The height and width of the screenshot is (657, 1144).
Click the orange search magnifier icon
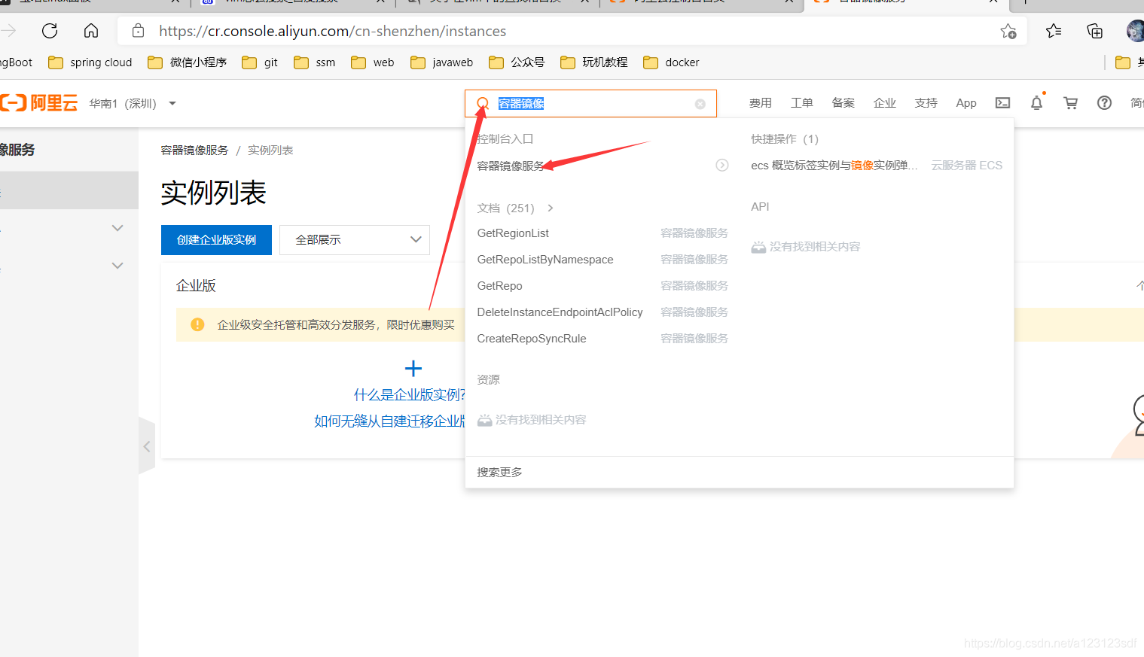483,103
